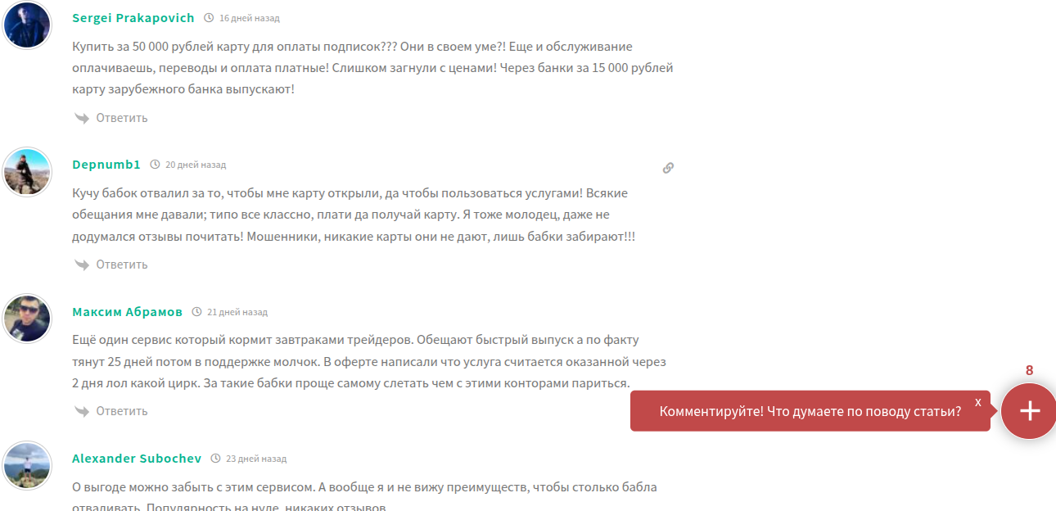Click reply arrow icon under Sergei Prakapovich's comment
This screenshot has width=1056, height=511.
82,118
